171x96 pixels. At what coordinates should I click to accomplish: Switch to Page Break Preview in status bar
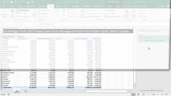pyautogui.click(x=143, y=95)
